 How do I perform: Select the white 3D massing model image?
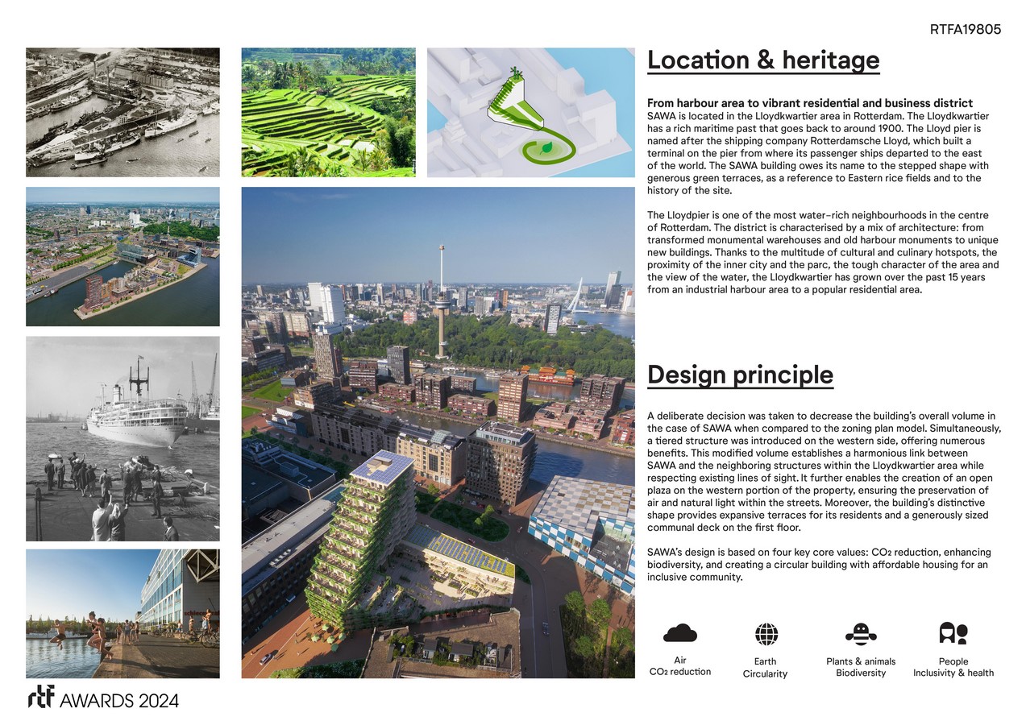click(530, 112)
